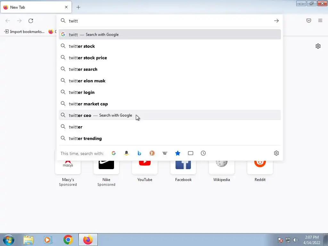Select the 'twitter search' suggestion
Viewport: 328px width, 246px height.
coord(170,69)
